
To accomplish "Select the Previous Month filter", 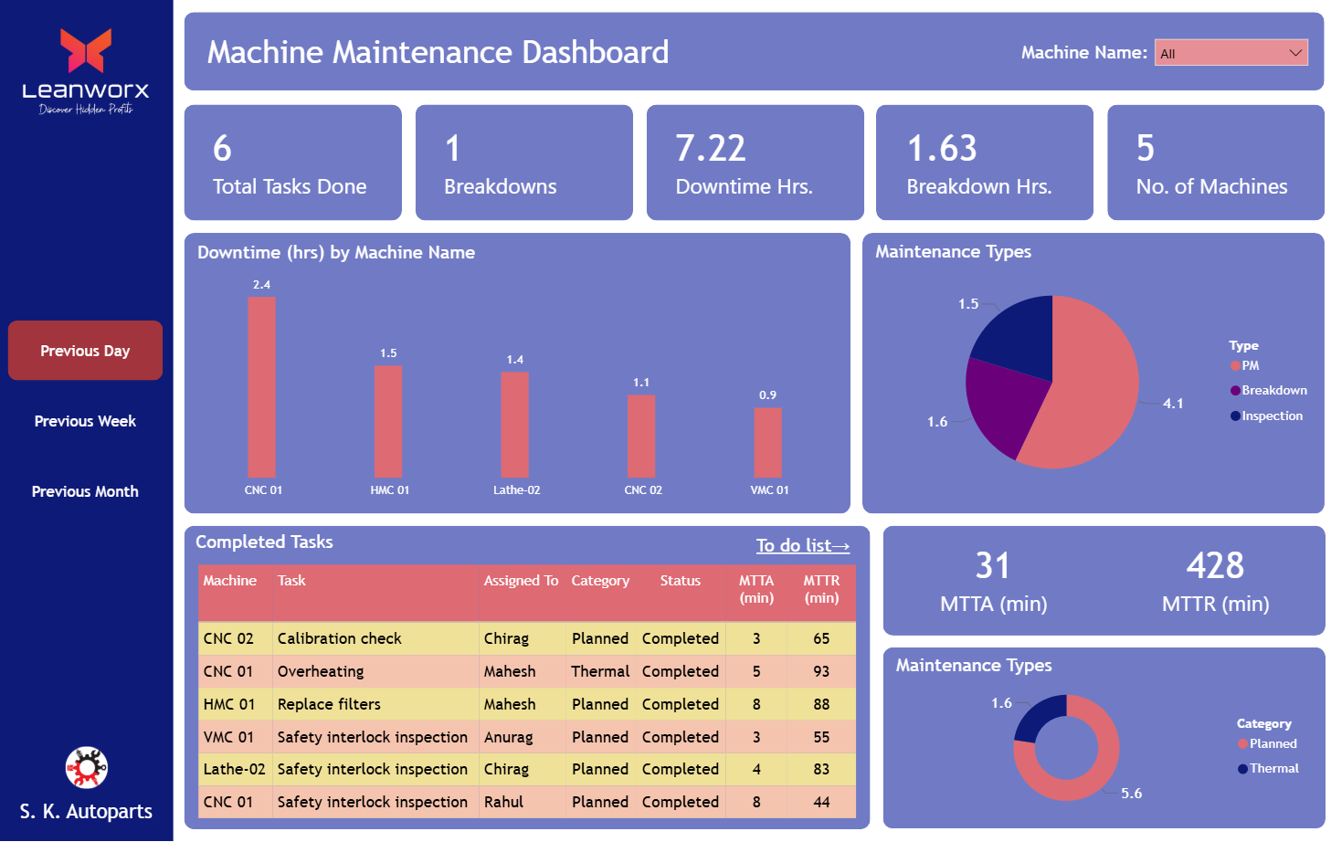I will (85, 491).
